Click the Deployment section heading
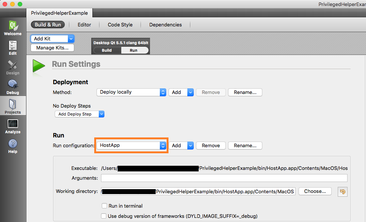The width and height of the screenshot is (366, 222). [x=70, y=82]
